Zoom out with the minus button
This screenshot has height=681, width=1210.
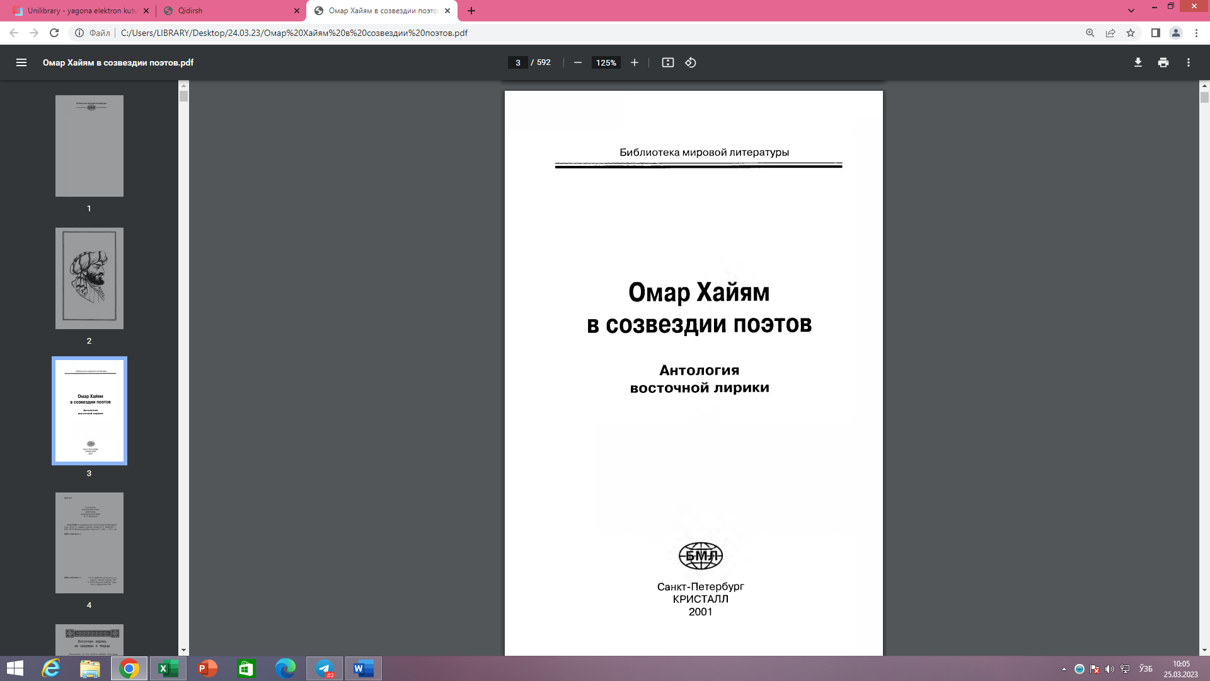tap(577, 62)
